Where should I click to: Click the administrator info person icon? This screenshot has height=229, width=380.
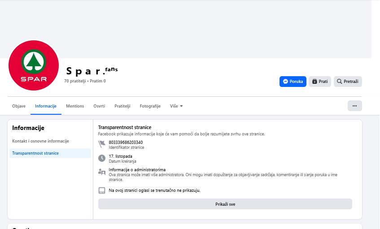tap(102, 172)
